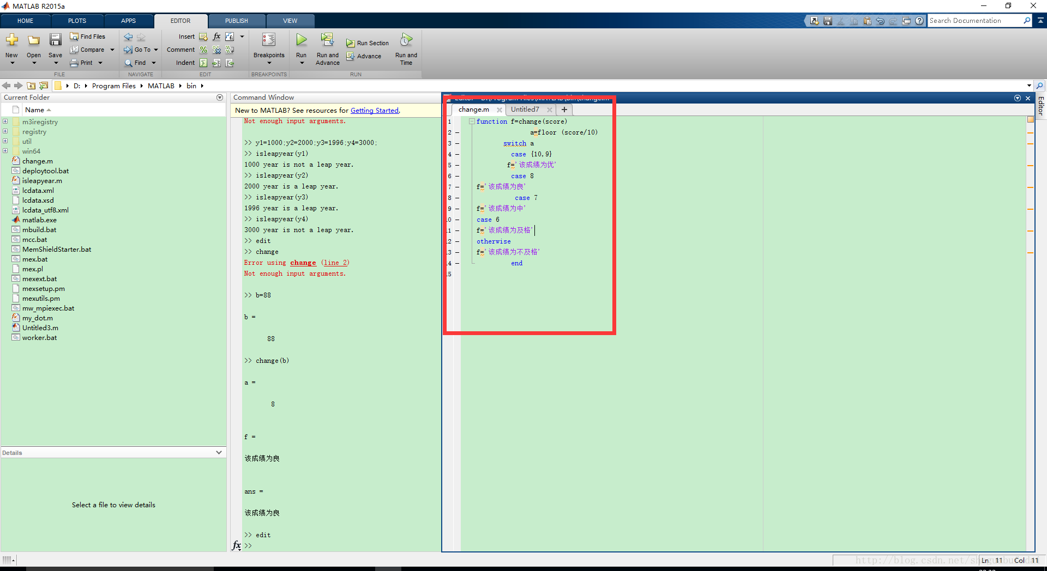
Task: Click the Compare files icon
Action: 74,50
